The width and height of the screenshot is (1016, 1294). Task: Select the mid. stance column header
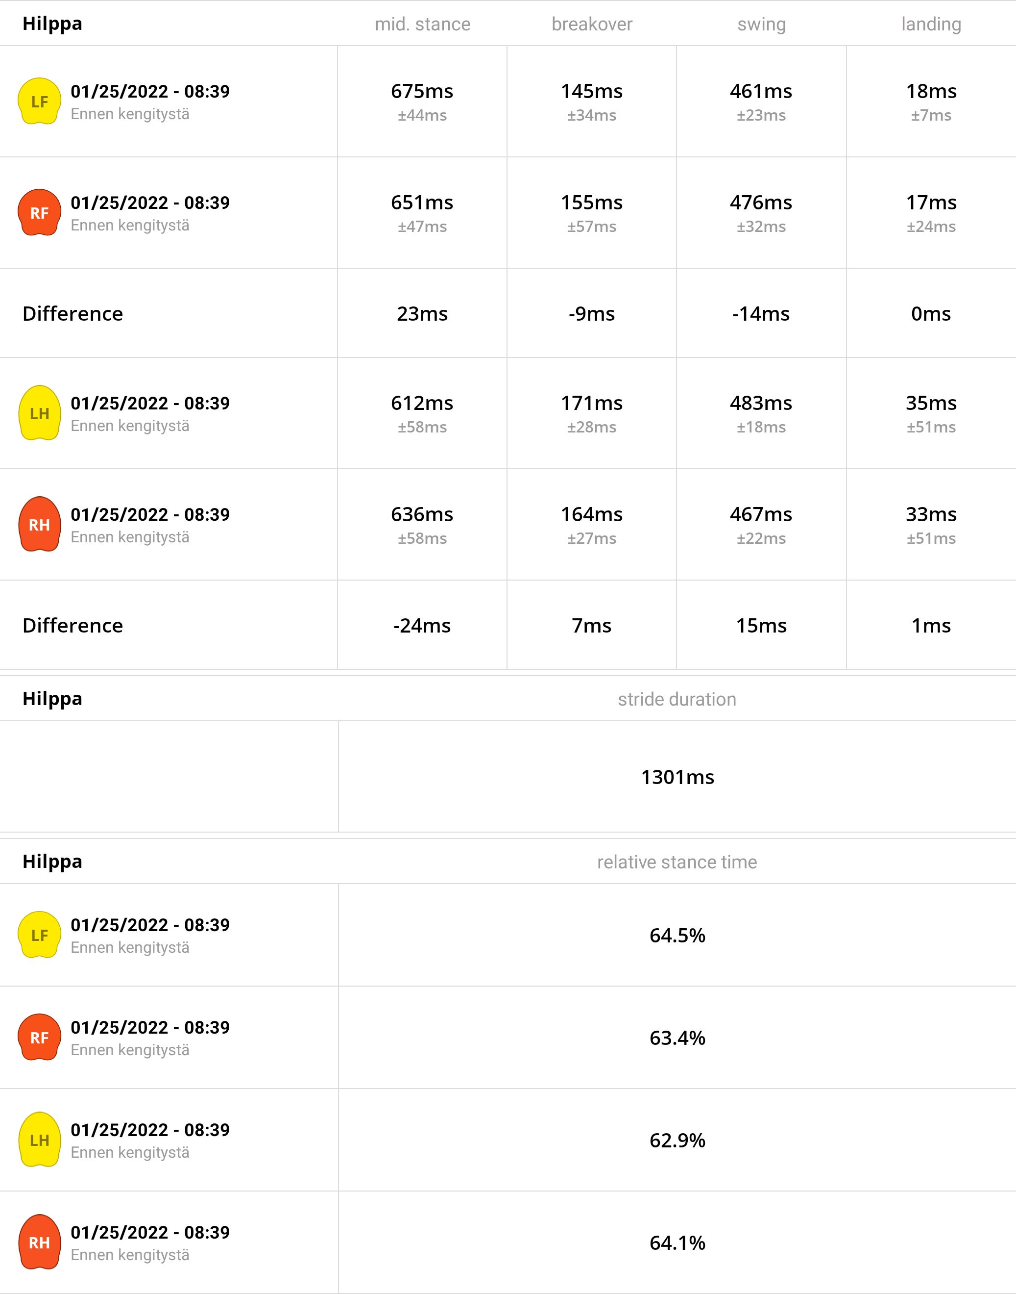422,24
